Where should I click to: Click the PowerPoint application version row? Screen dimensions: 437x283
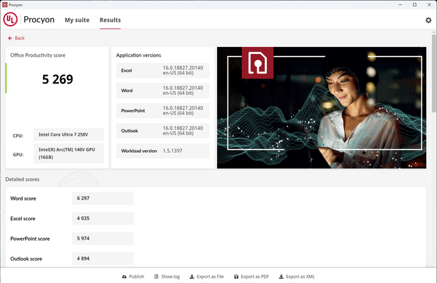(163, 110)
